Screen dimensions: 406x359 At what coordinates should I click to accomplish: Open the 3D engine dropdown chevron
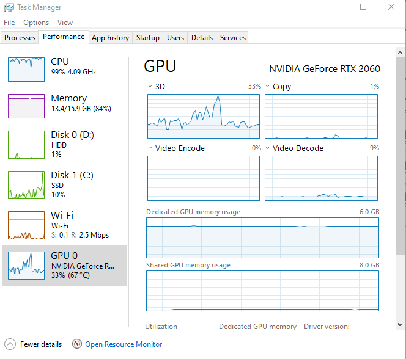tap(150, 86)
